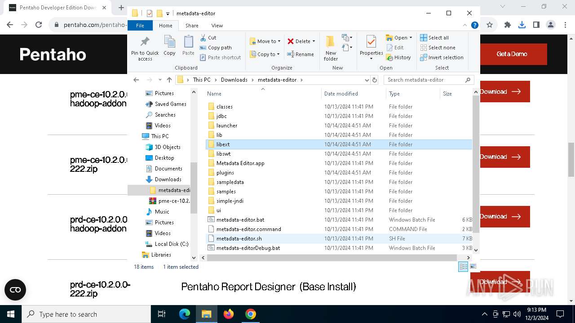Open Chrome extensions puzzle icon

pyautogui.click(x=508, y=25)
